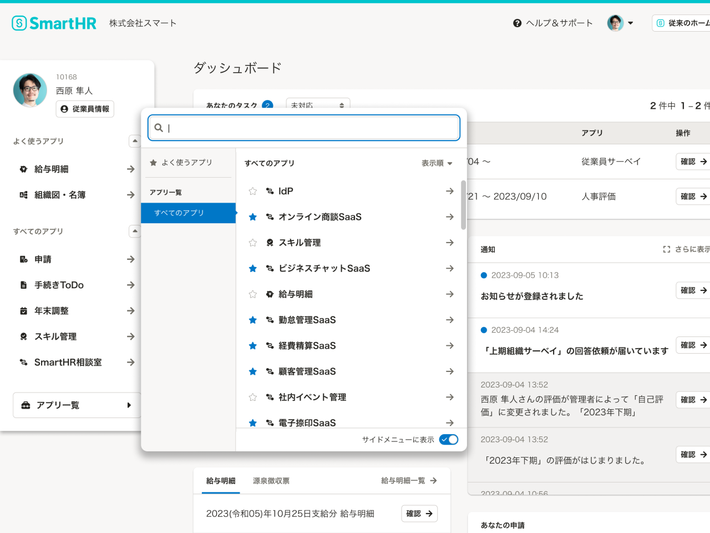Click the 従来のホーム button
710x533 pixels.
681,23
